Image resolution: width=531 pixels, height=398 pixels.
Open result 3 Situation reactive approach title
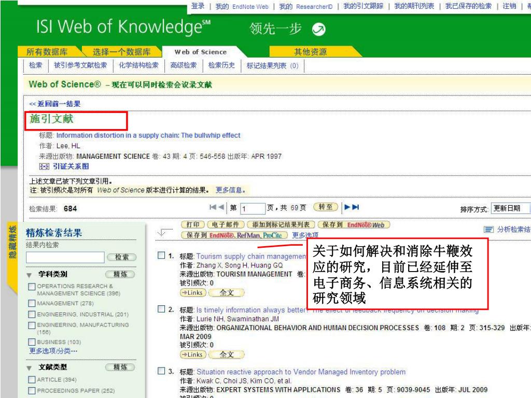tap(301, 372)
